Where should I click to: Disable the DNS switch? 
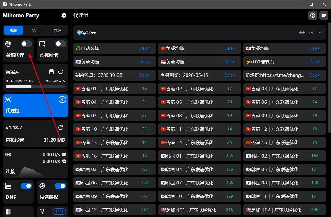pos(26,186)
